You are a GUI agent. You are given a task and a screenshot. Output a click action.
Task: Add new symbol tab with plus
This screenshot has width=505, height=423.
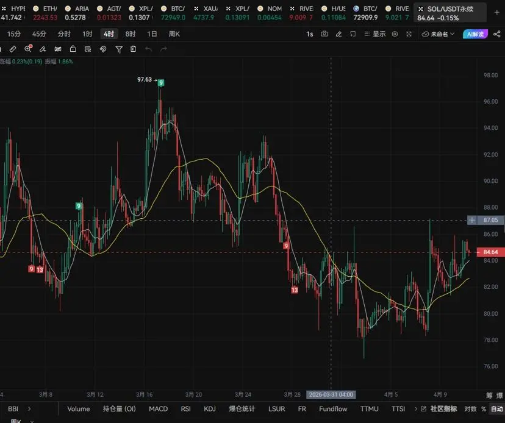click(x=496, y=12)
